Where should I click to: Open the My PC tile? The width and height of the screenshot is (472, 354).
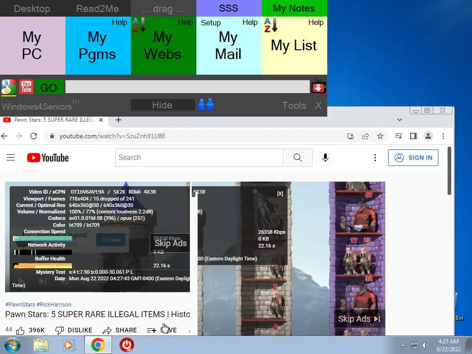click(32, 46)
